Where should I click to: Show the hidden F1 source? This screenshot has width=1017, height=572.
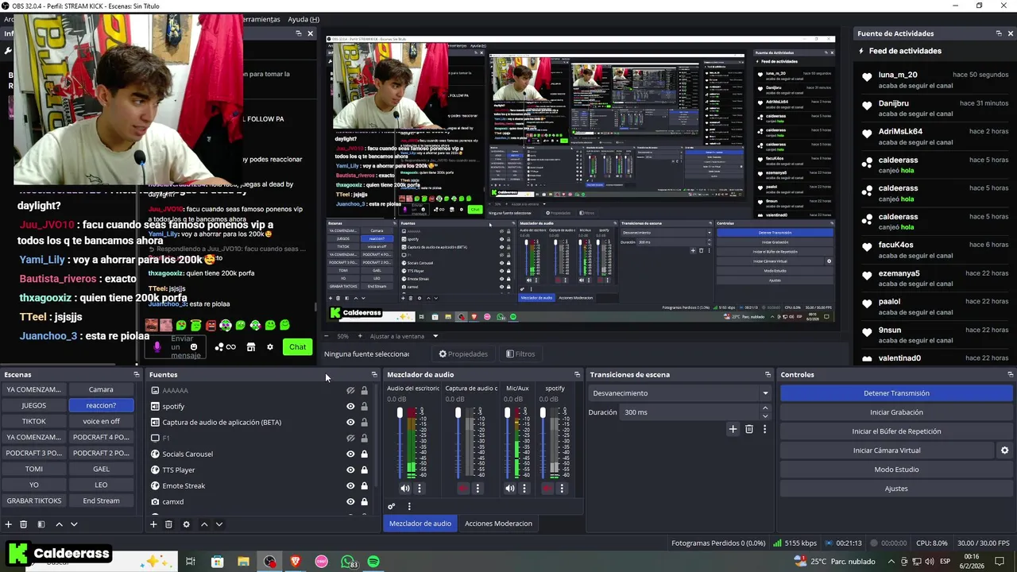point(350,438)
